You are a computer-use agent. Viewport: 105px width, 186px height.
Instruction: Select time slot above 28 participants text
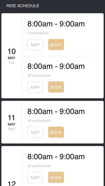pyautogui.click(x=56, y=111)
